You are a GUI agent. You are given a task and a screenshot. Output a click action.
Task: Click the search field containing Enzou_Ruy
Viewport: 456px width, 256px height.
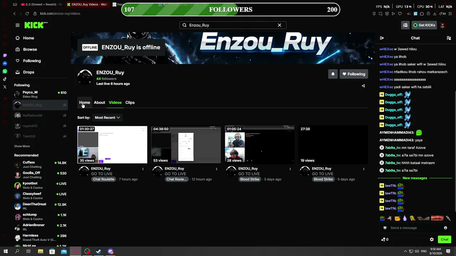tap(233, 25)
